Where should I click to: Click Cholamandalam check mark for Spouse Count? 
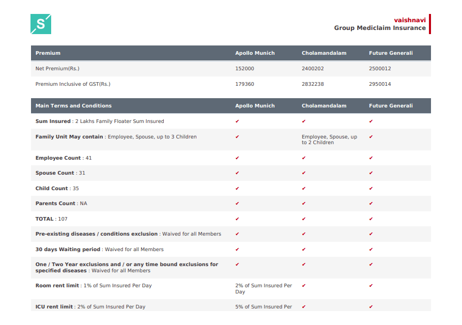[304, 173]
